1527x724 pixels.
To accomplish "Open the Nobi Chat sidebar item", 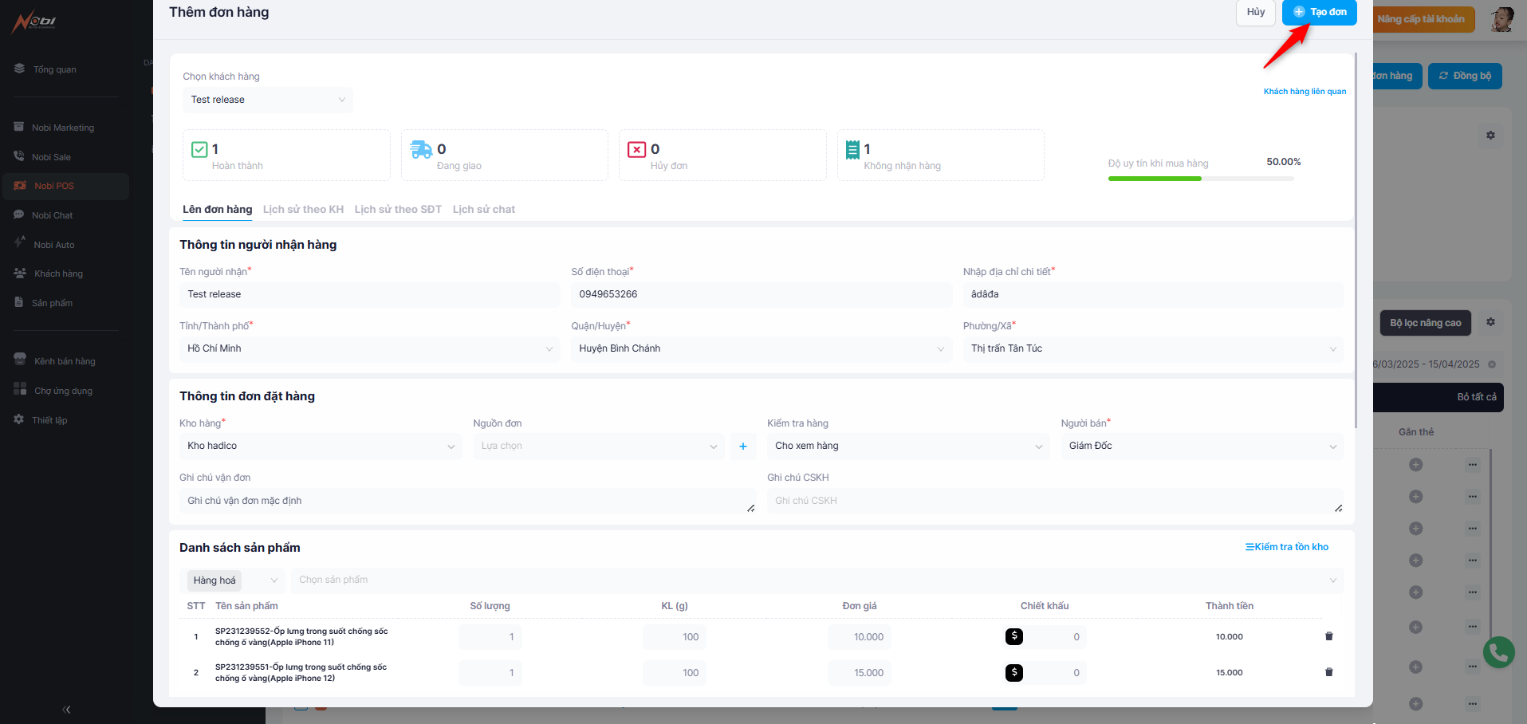I will pos(53,215).
